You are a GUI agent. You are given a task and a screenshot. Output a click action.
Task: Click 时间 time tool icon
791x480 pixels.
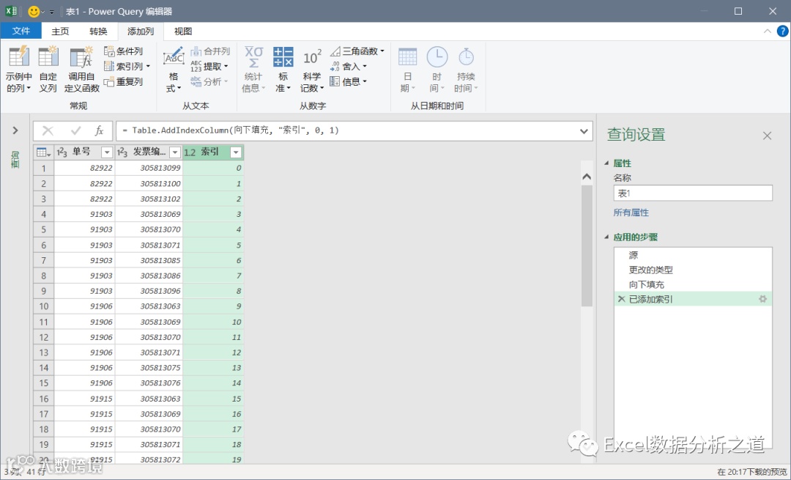tap(437, 69)
